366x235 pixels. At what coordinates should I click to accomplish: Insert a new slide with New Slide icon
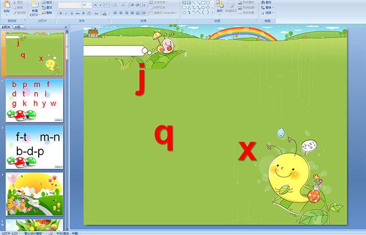(x=35, y=5)
